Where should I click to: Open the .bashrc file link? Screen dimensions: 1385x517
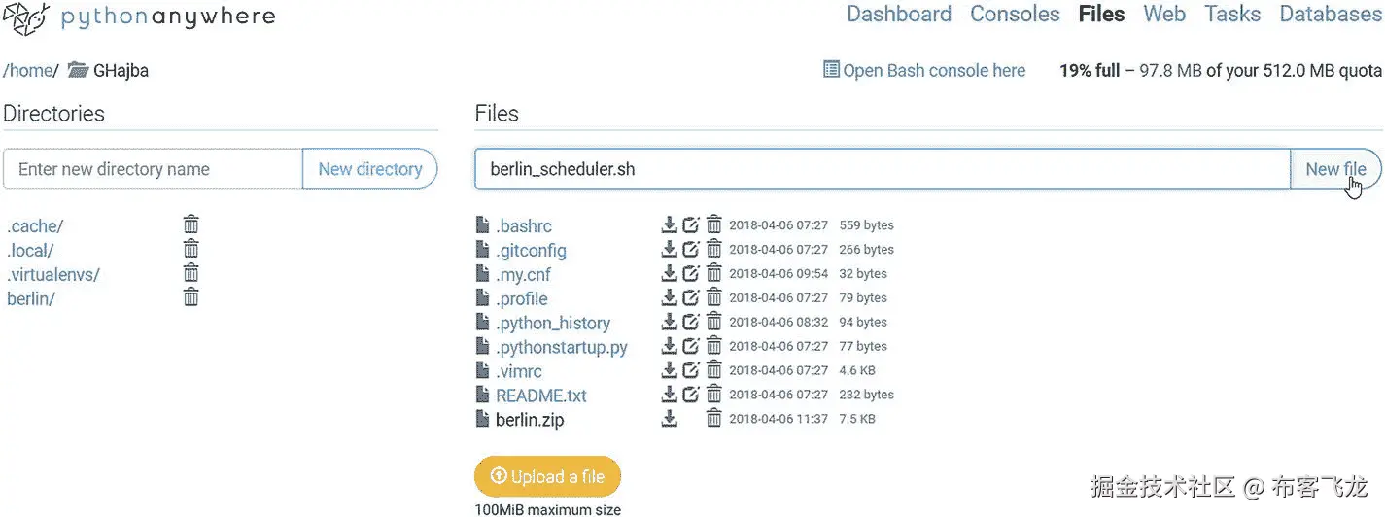pyautogui.click(x=524, y=225)
